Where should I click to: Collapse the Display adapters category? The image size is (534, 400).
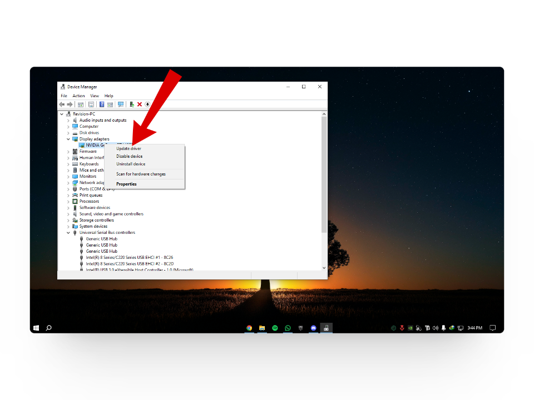(x=68, y=139)
